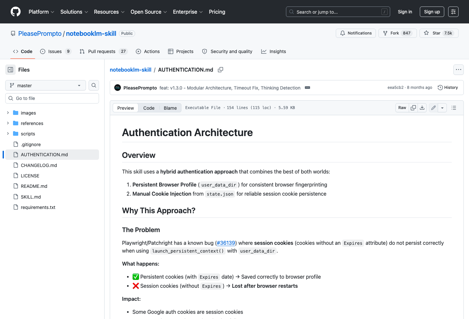Open Security and quality tab
This screenshot has height=319, width=469.
[x=227, y=51]
